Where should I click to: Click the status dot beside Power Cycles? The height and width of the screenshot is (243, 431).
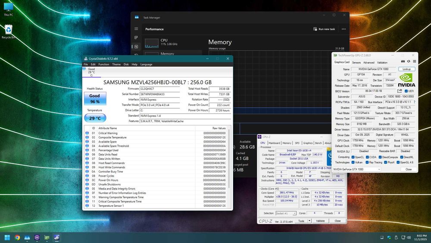pyautogui.click(x=87, y=176)
